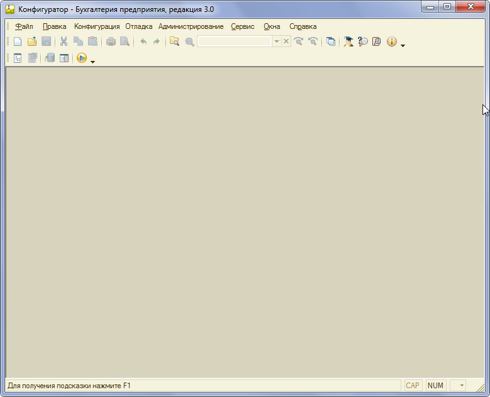Open Print preview icon
Screen dimensions: 490x397
click(125, 41)
